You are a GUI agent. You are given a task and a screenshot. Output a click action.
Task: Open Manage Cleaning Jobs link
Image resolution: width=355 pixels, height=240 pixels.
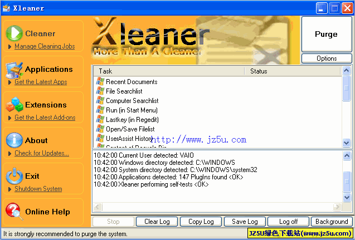tap(45, 46)
